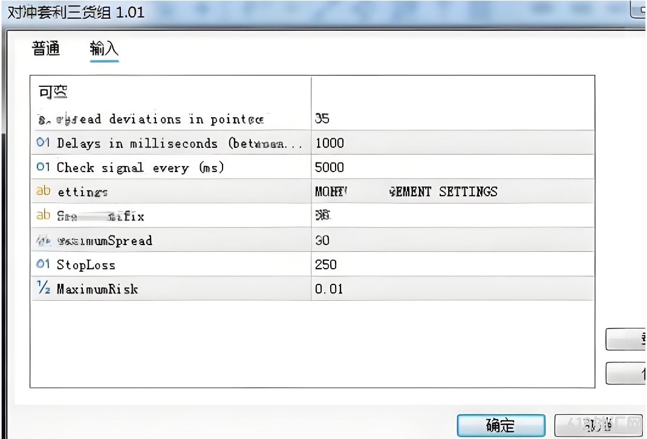
Task: Click the ab string icon beside the ...fix row
Action: tap(43, 215)
